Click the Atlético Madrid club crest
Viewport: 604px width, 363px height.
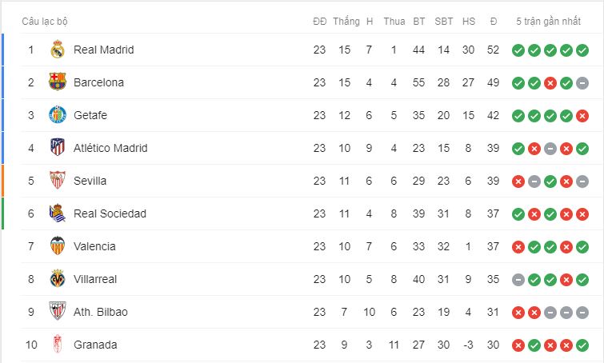coord(58,147)
